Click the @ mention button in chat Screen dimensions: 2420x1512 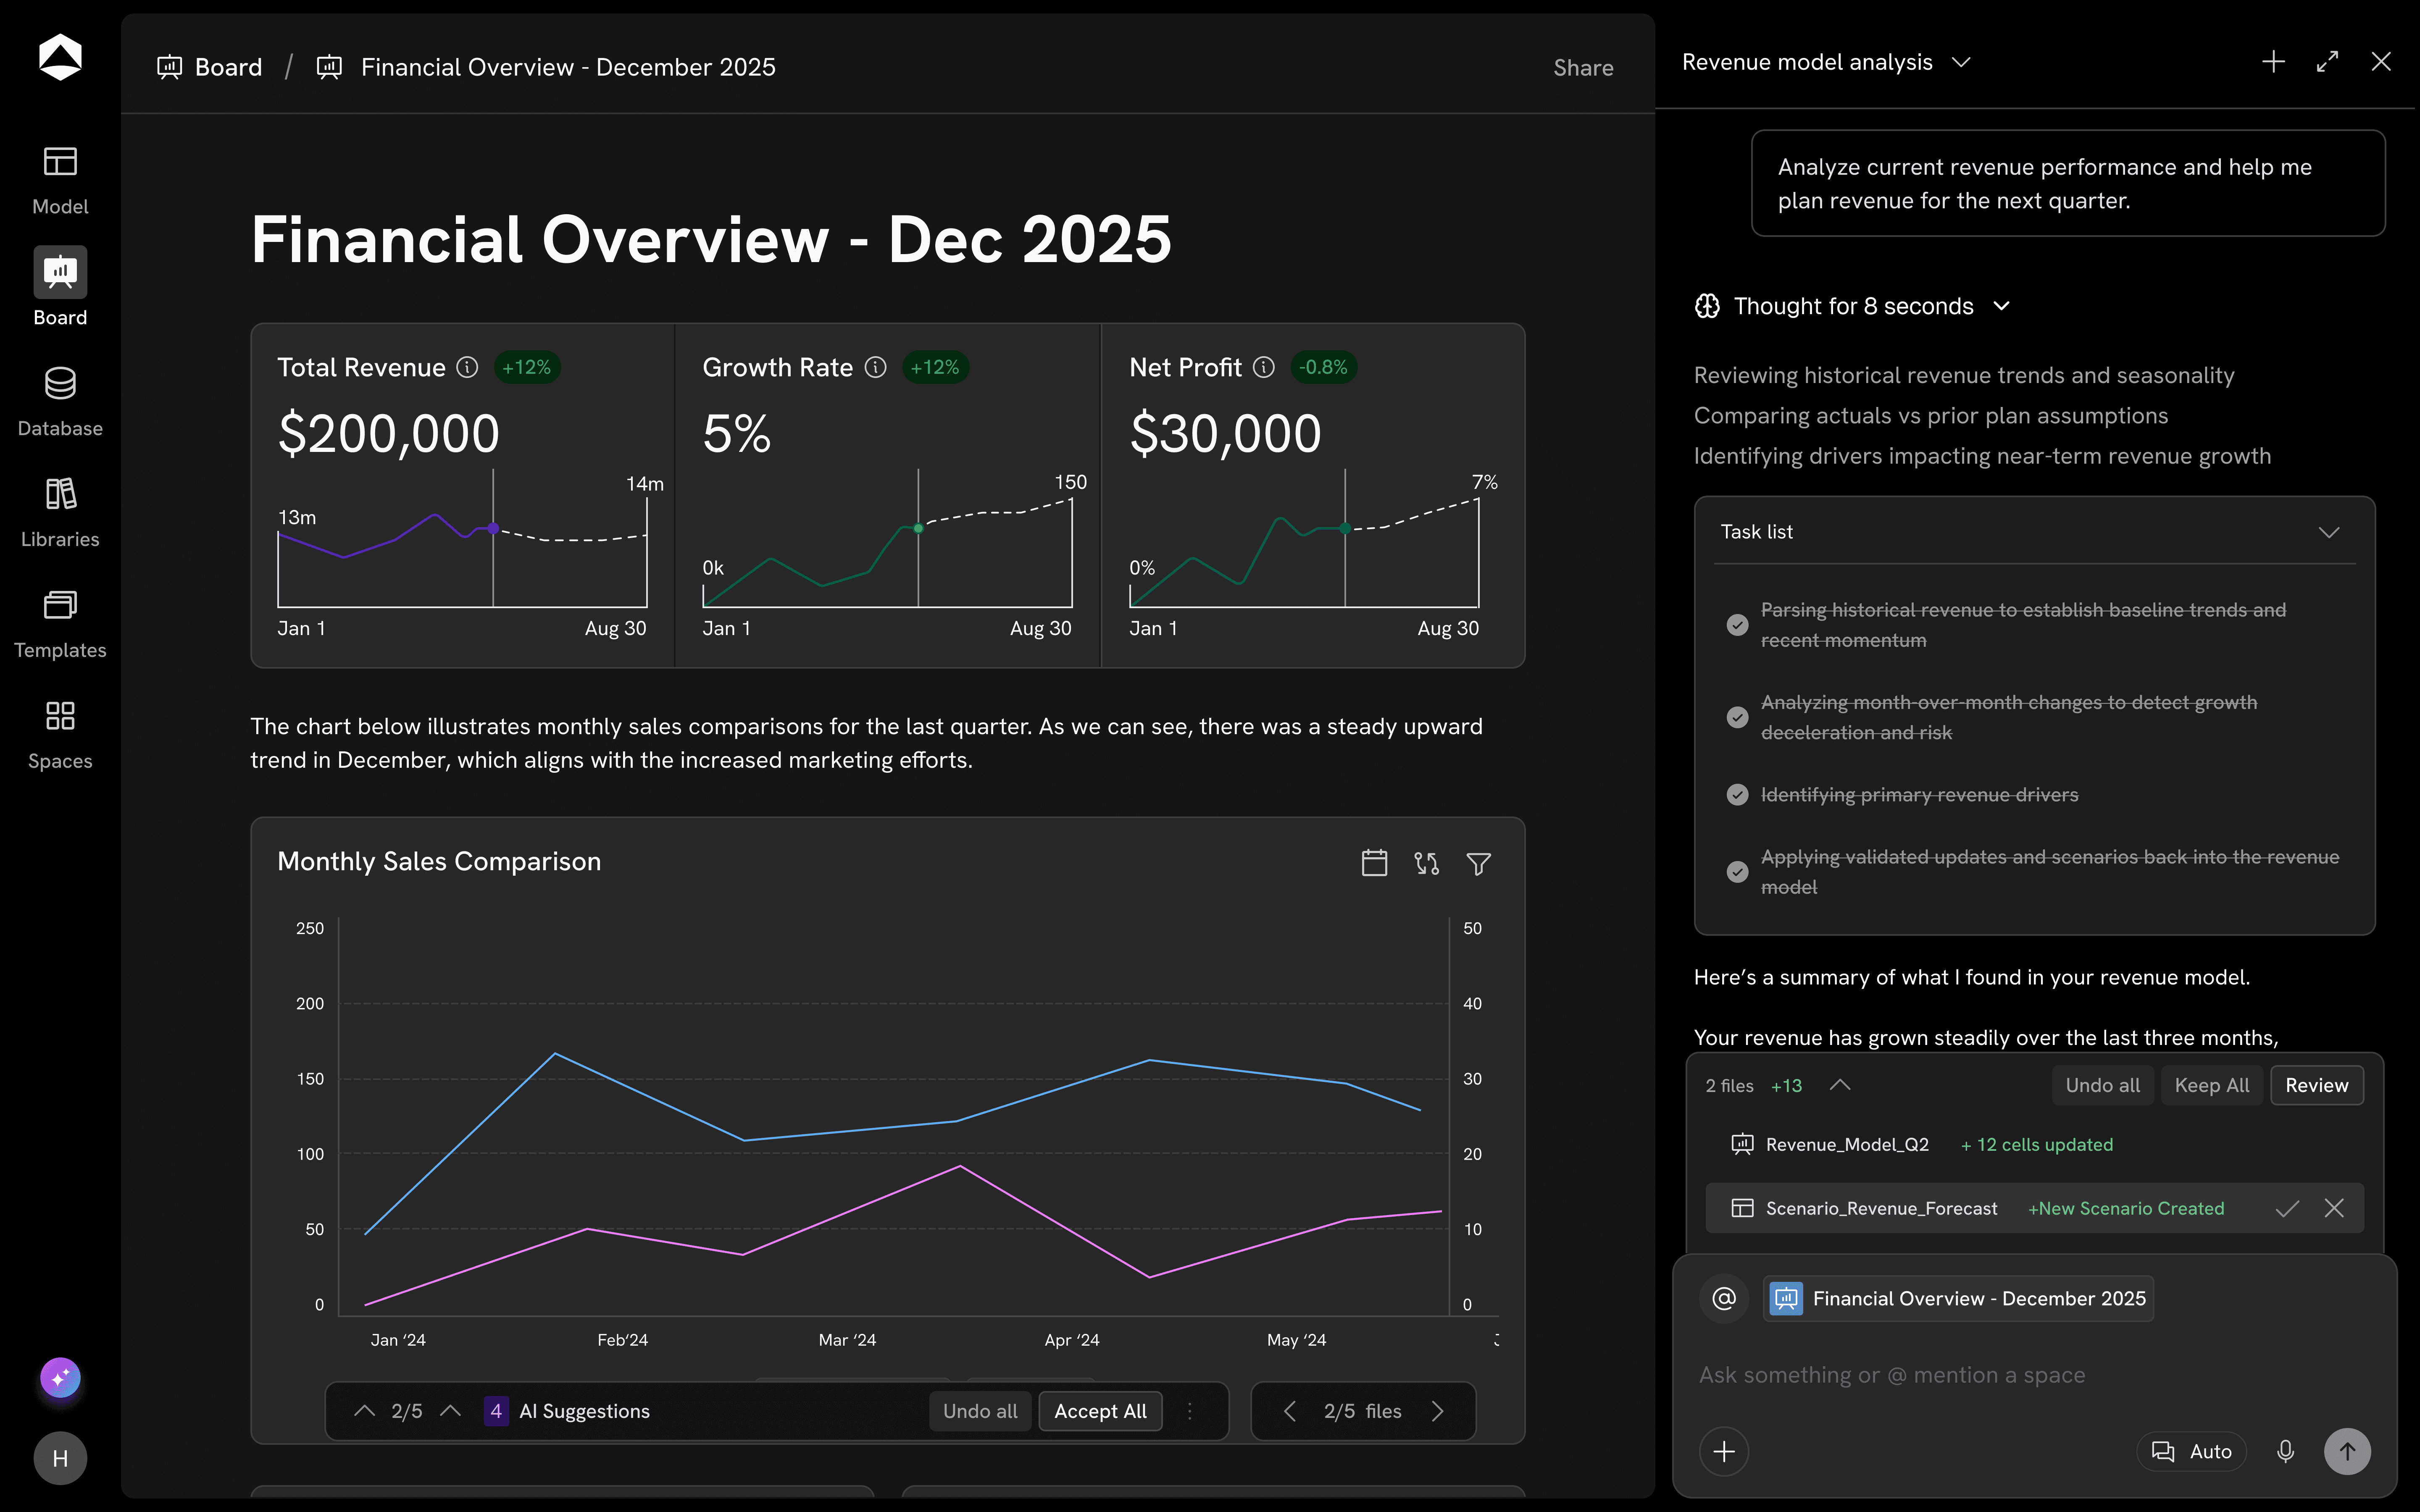pos(1724,1298)
